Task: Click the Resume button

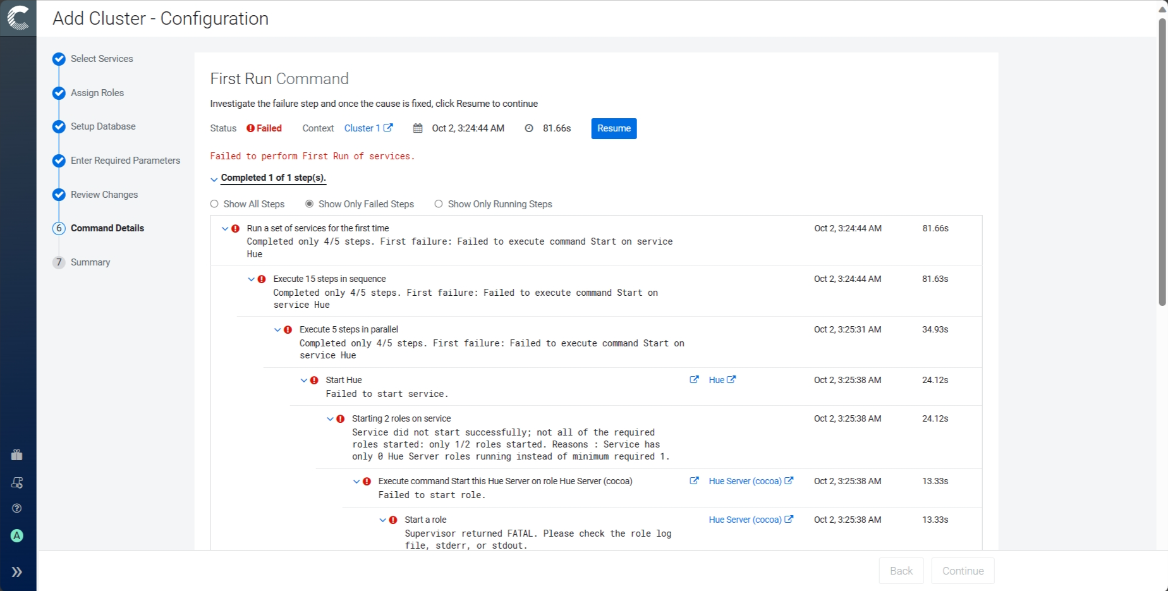Action: 614,128
